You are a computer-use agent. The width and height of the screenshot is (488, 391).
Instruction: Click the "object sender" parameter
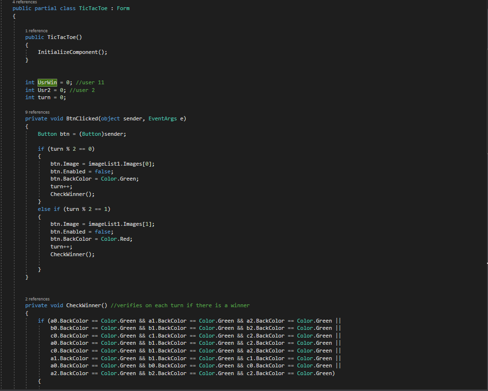pos(121,118)
